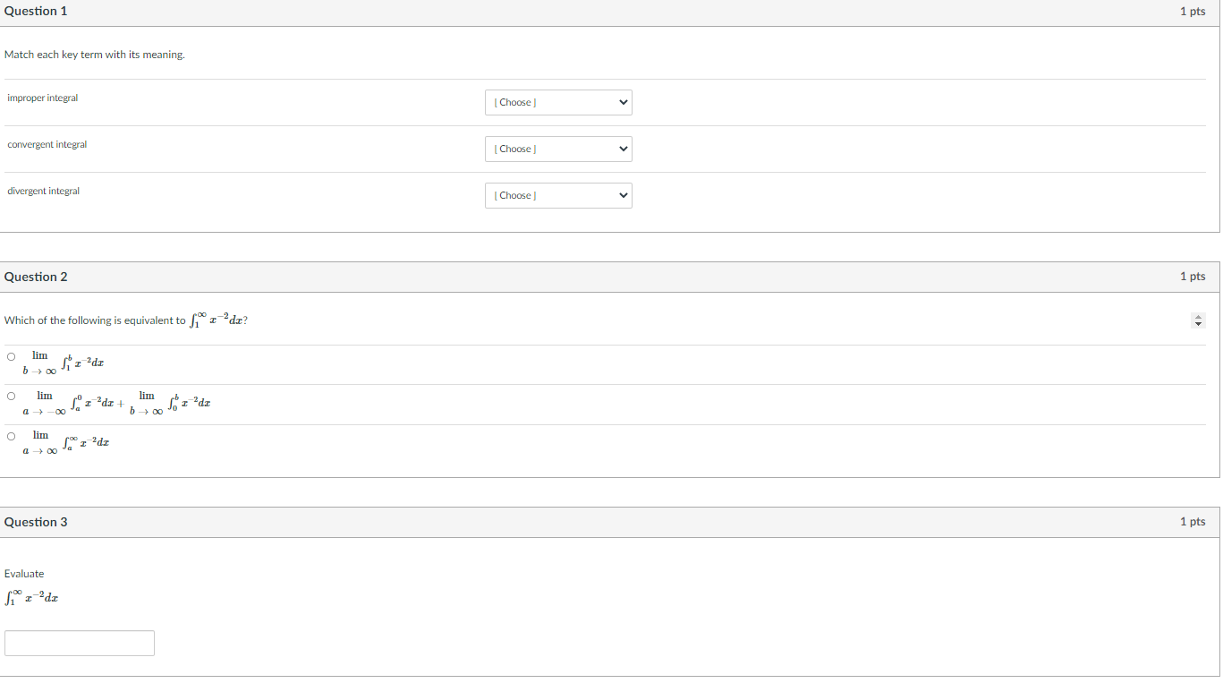Screen dimensions: 1223x683
Task: Select the radio for limit b→∞ from 1 to b
Action: (x=12, y=356)
